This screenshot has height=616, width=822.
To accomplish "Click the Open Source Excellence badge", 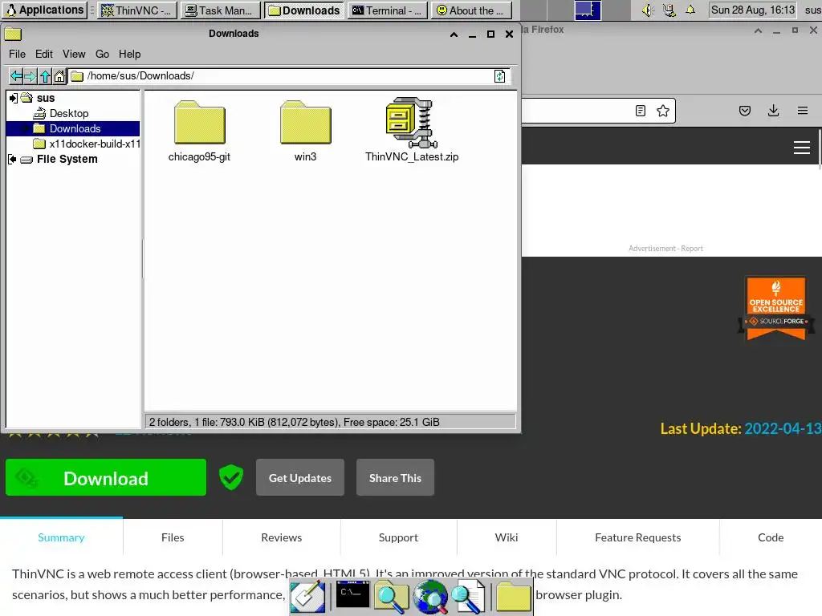I will [776, 308].
